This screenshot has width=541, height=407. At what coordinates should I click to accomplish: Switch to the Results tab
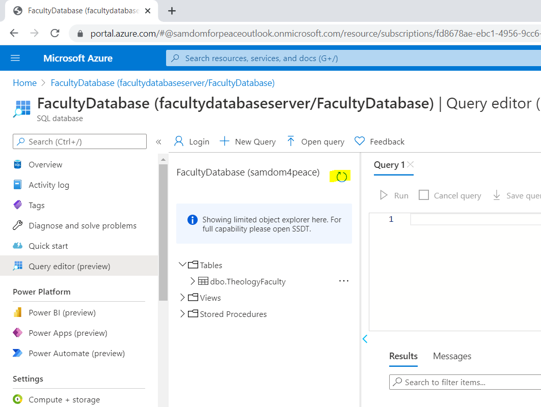403,356
